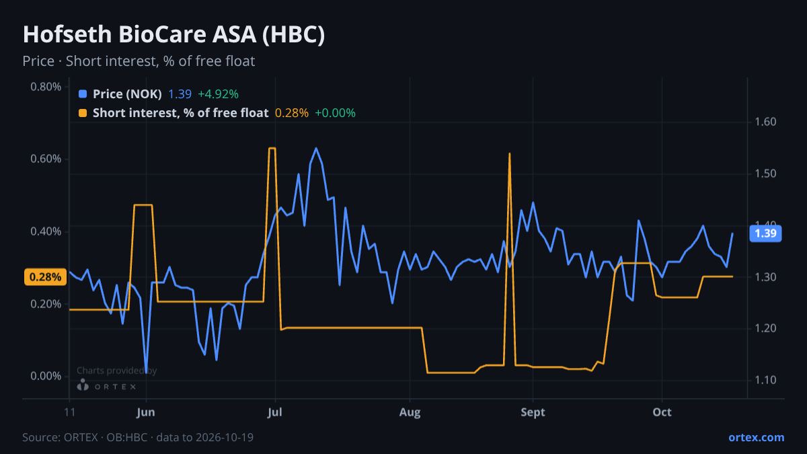Click the Jul x-axis label
The height and width of the screenshot is (454, 807).
tap(274, 412)
